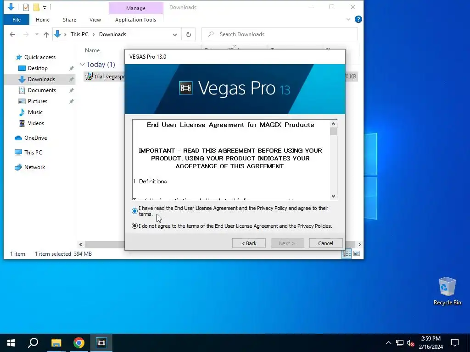The image size is (470, 352).
Task: Open Documents in navigation pane
Action: click(x=42, y=90)
